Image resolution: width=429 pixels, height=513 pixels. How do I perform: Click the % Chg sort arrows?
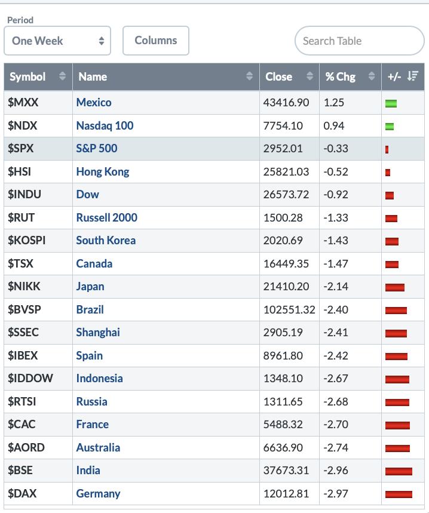[371, 76]
